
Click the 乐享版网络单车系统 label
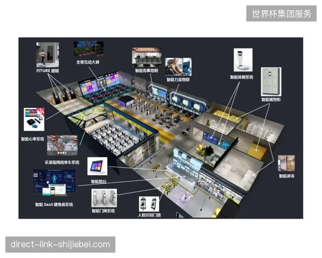[x=62, y=162]
